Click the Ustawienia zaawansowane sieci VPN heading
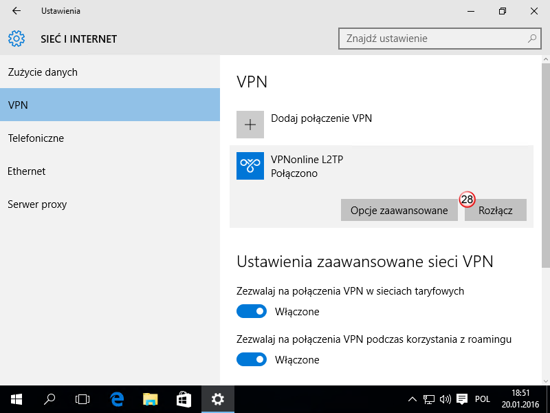The image size is (550, 413). click(365, 262)
